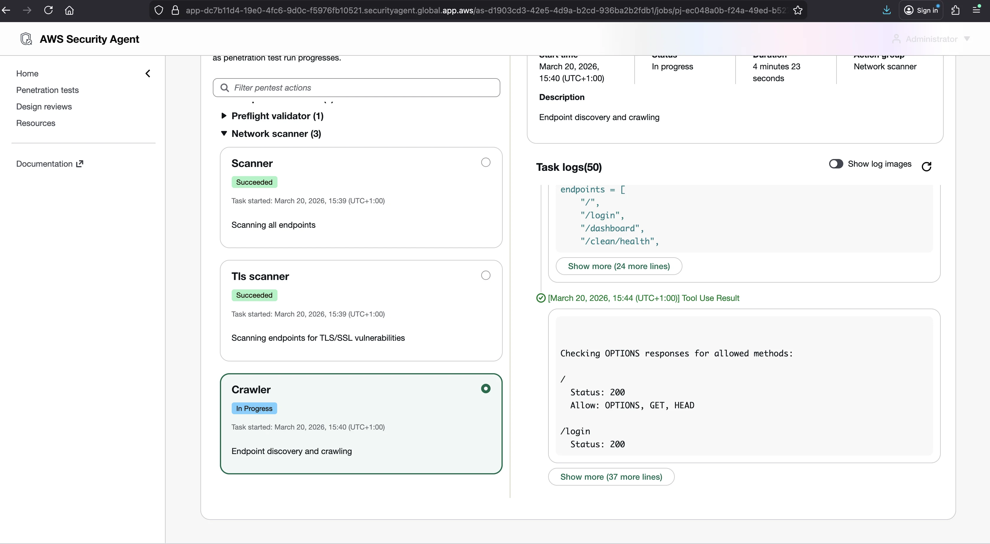Click the browser forward arrow
This screenshot has height=544, width=990.
click(x=27, y=10)
